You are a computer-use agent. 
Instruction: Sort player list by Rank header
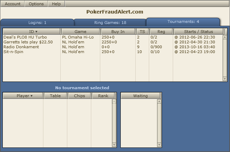click(x=103, y=96)
